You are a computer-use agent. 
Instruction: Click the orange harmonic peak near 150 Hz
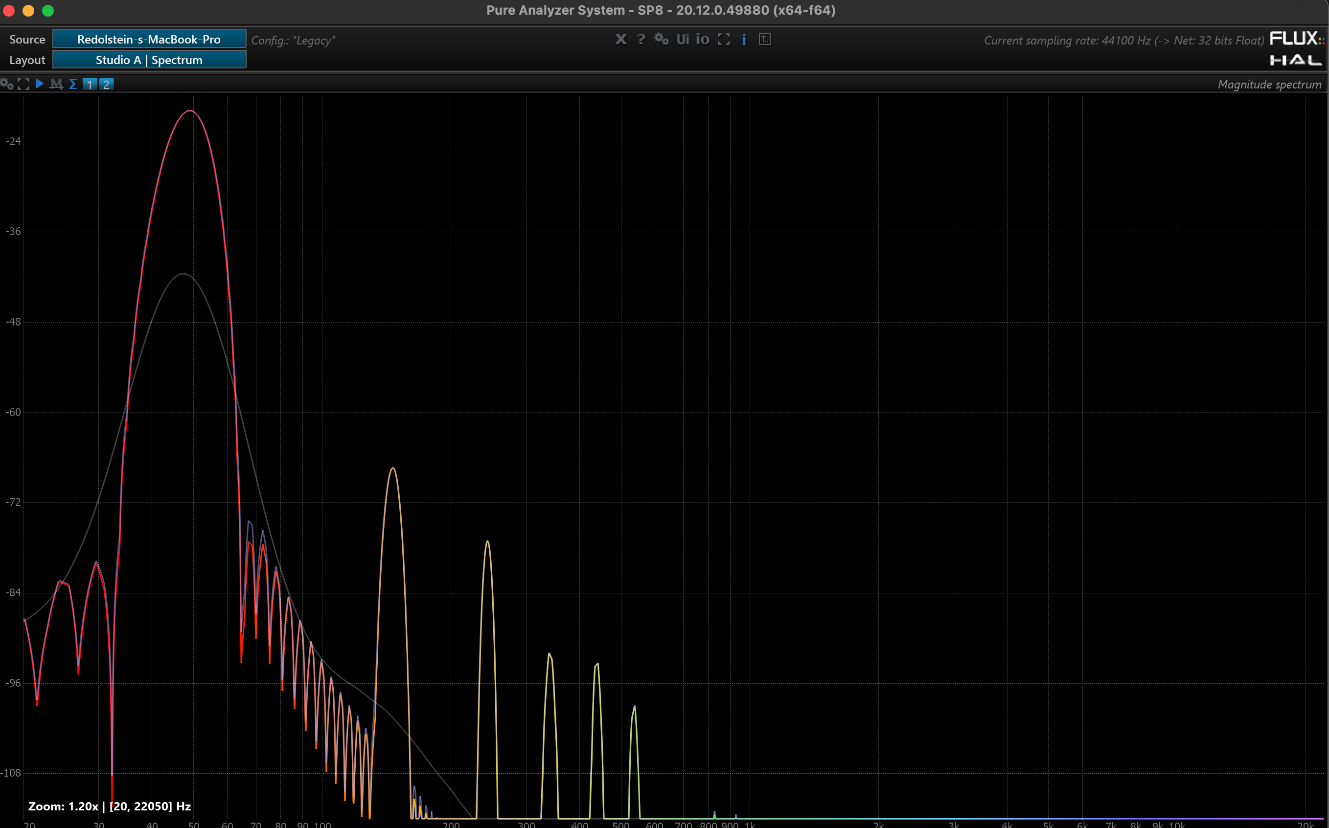393,469
